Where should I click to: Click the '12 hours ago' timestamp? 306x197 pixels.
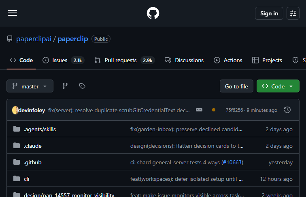tap(276, 179)
